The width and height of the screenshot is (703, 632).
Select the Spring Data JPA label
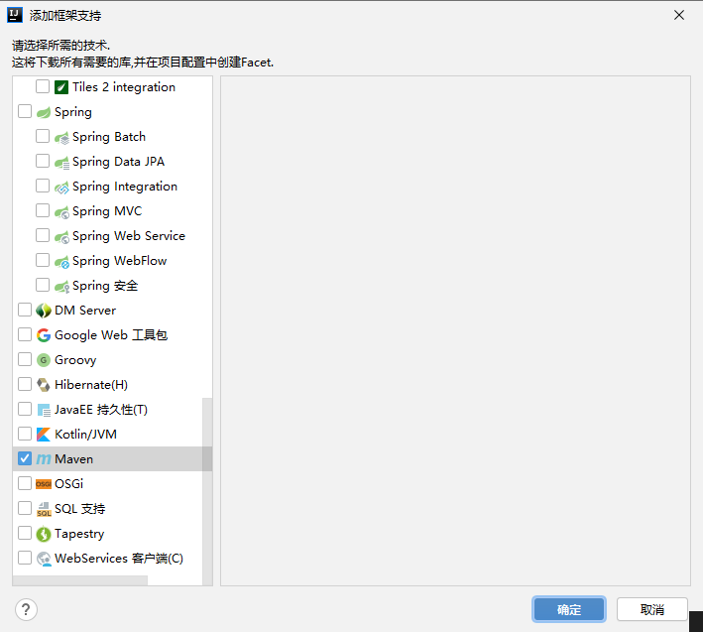pyautogui.click(x=118, y=162)
